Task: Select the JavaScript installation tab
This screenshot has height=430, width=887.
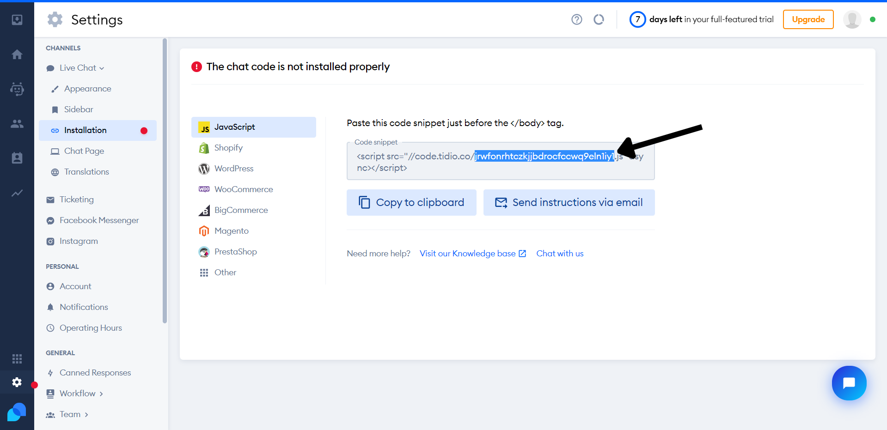Action: [254, 127]
